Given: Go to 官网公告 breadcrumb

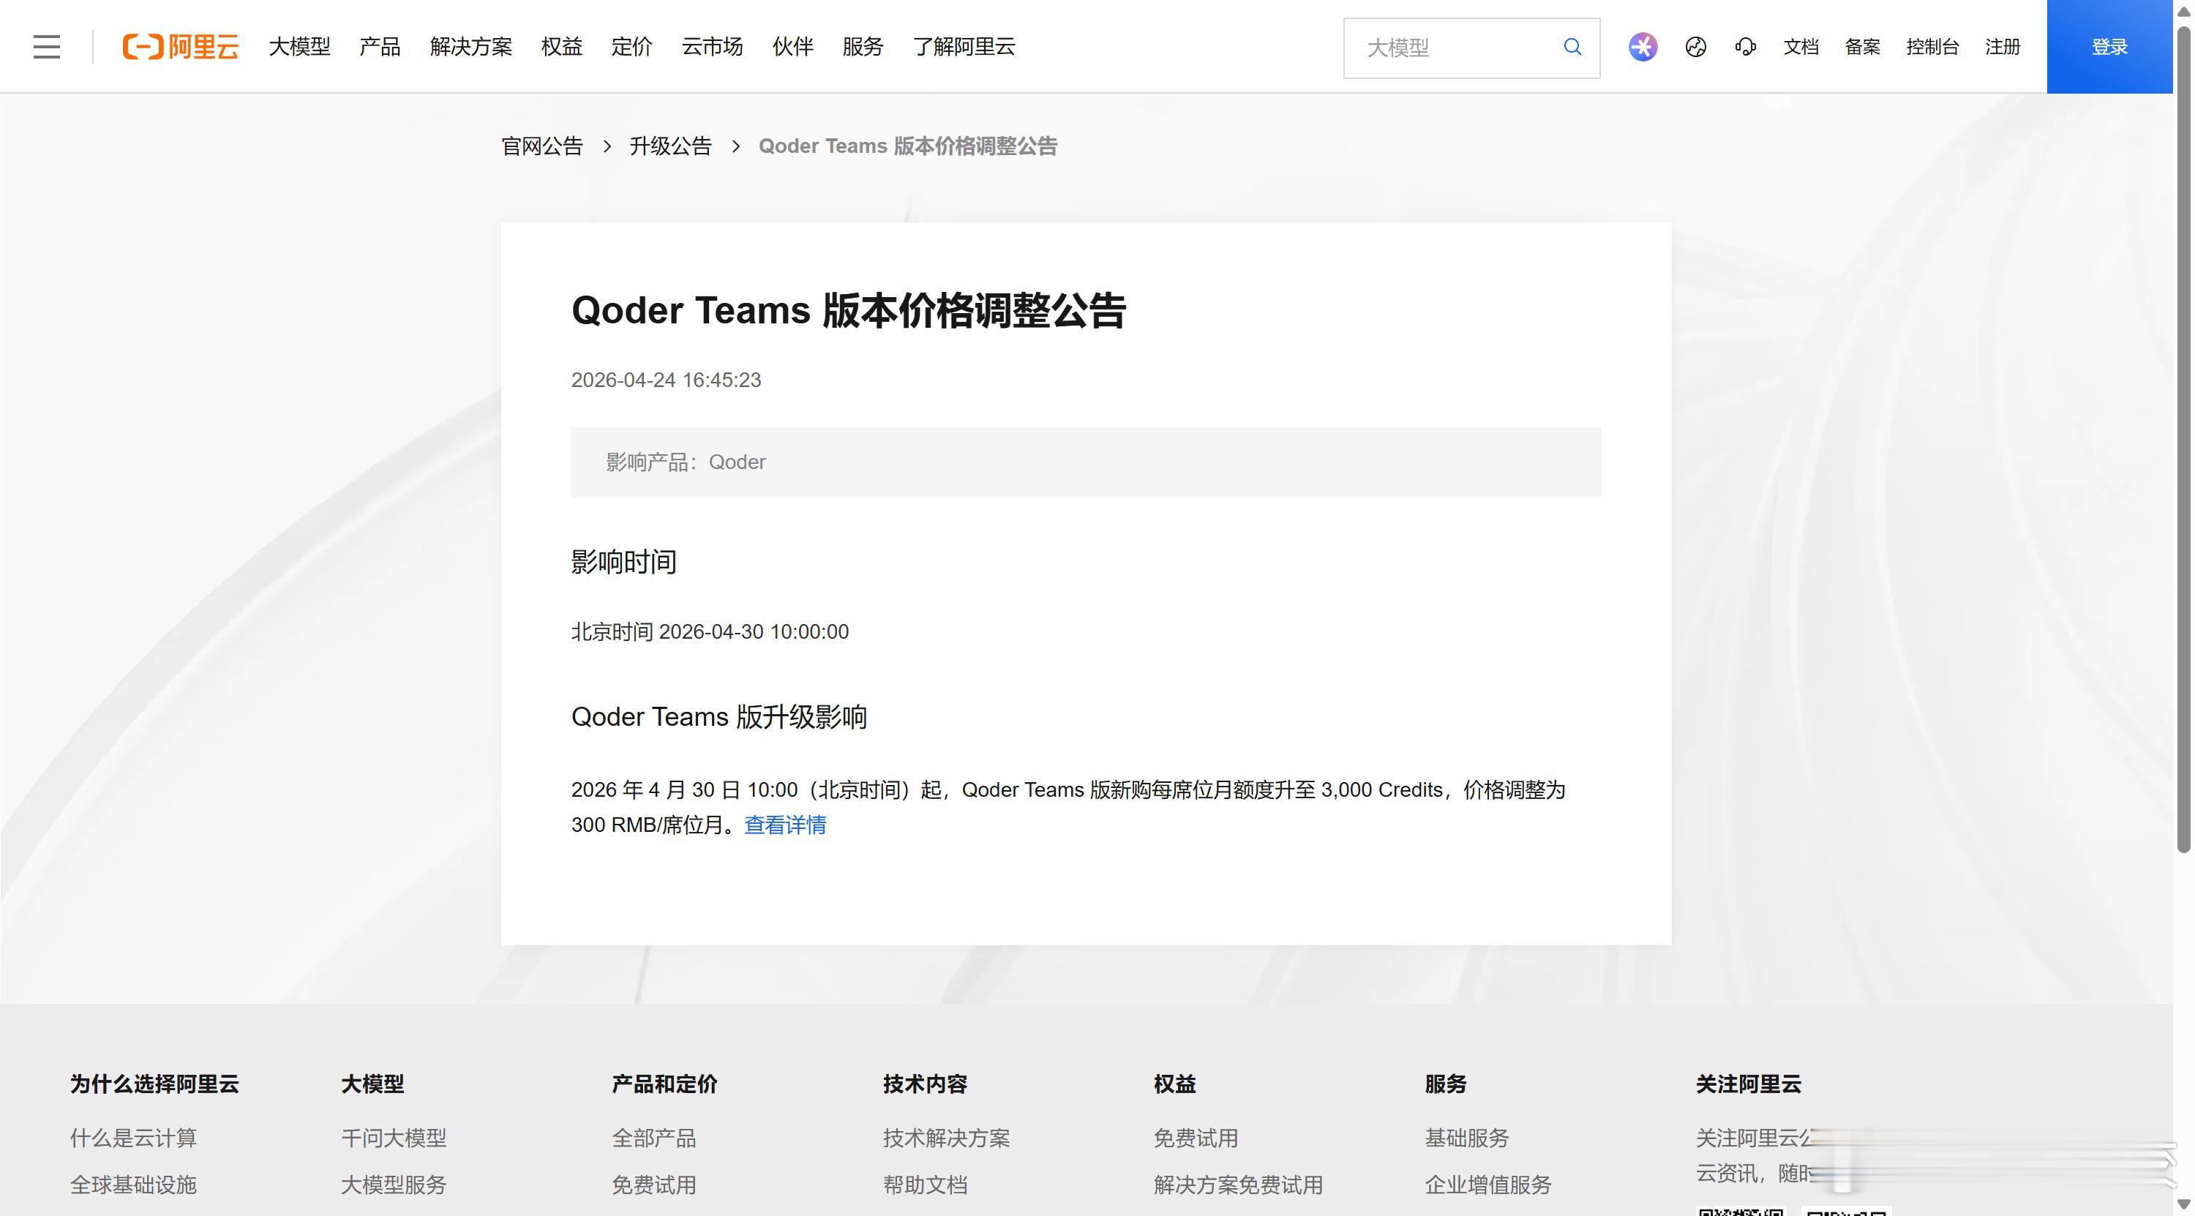Looking at the screenshot, I should point(542,146).
